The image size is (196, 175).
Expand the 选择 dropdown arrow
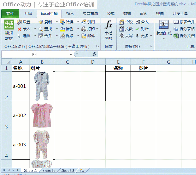(x=35, y=36)
